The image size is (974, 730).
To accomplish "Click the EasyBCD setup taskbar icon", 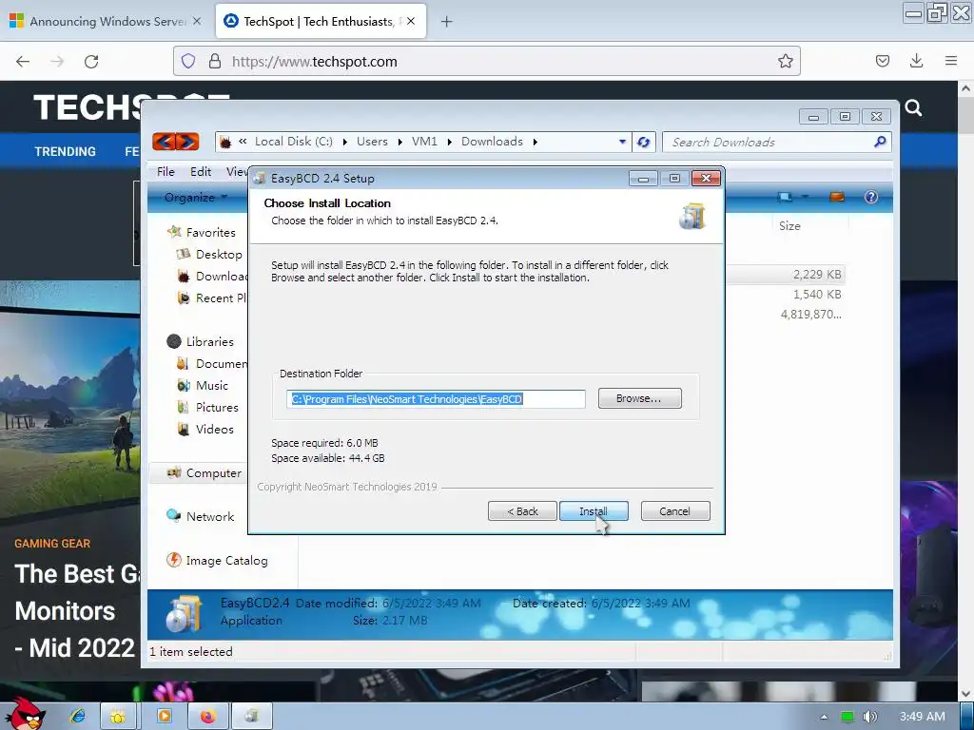I will [x=251, y=717].
